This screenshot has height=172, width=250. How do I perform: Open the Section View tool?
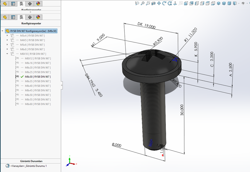point(153,3)
